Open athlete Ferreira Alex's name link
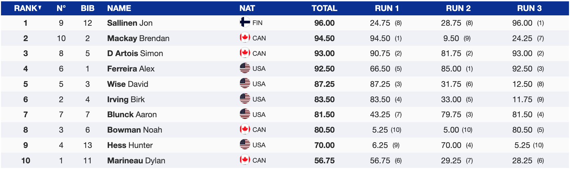This screenshot has width=570, height=169. 131,69
